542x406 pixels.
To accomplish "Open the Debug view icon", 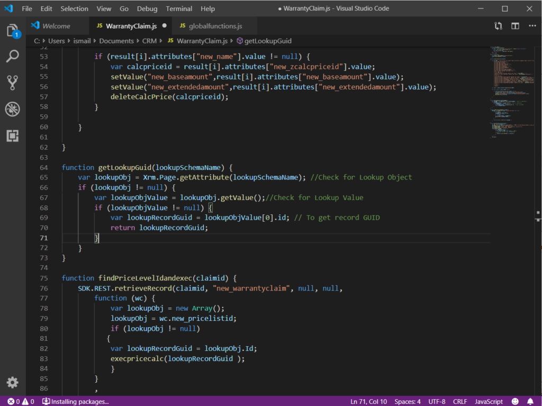I will pyautogui.click(x=13, y=109).
